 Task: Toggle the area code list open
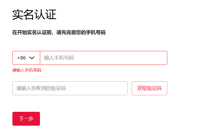point(26,58)
